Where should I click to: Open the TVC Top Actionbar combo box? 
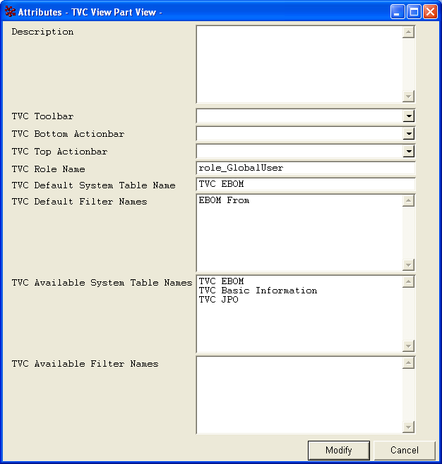coord(408,151)
